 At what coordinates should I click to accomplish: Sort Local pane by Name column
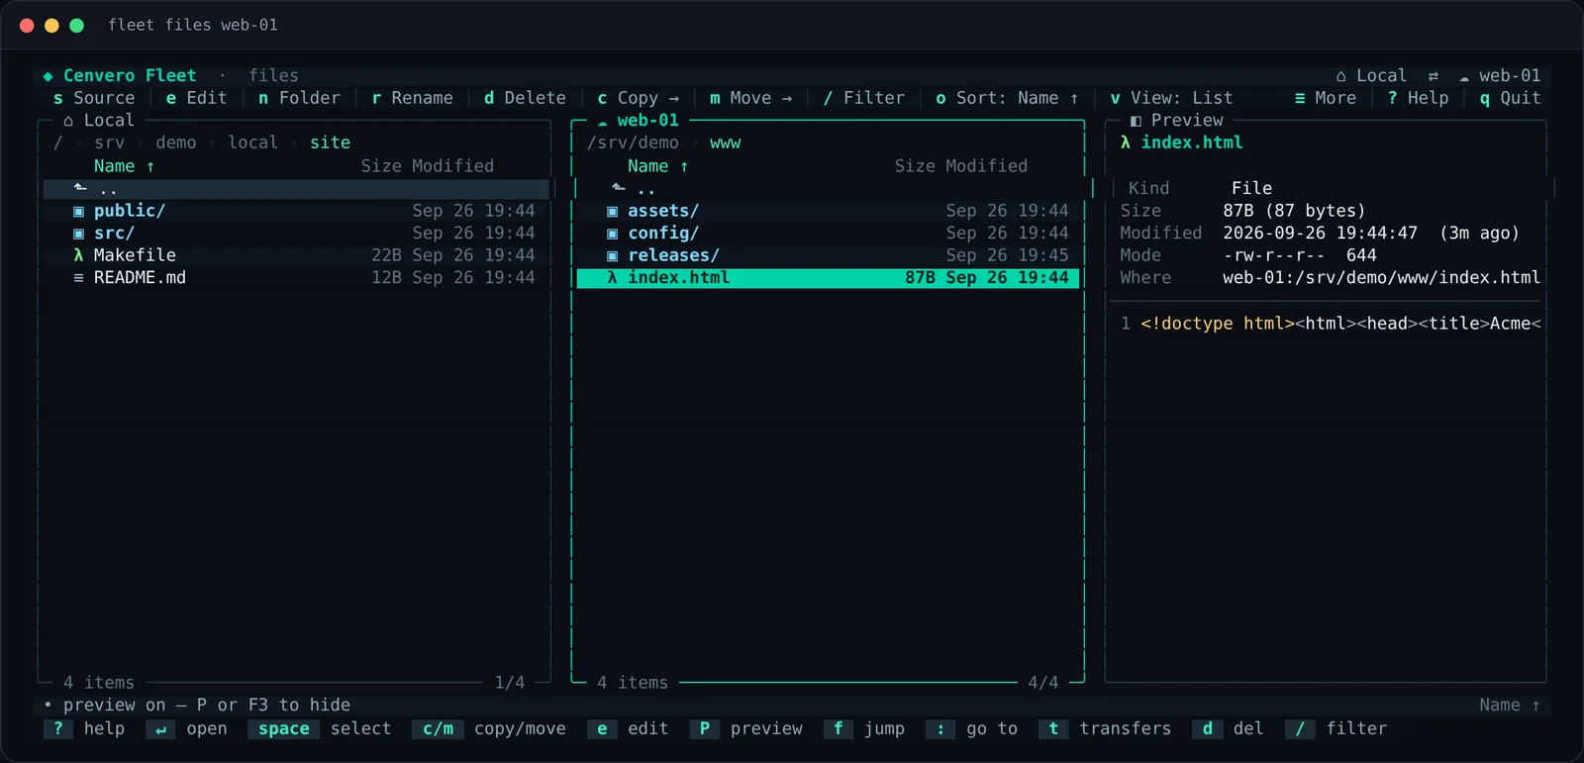point(124,166)
